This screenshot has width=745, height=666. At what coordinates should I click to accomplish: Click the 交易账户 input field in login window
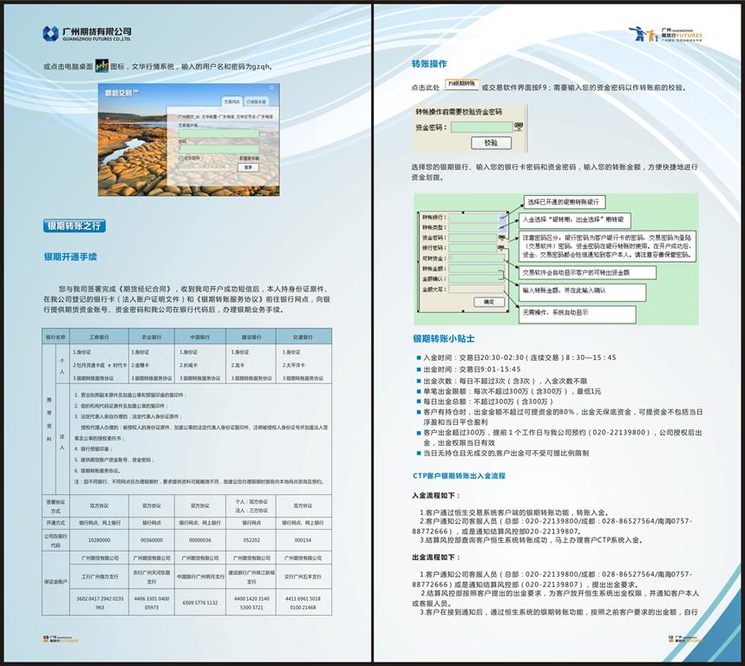pos(219,132)
